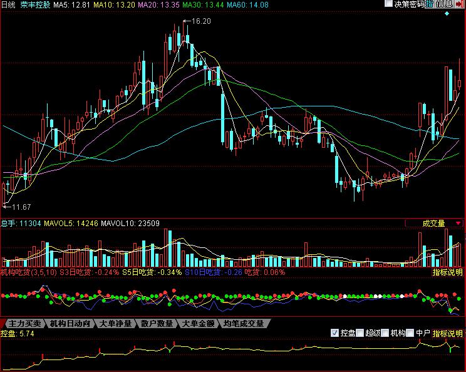Click the red exit arrow icon
The image size is (466, 372).
click(x=460, y=4)
